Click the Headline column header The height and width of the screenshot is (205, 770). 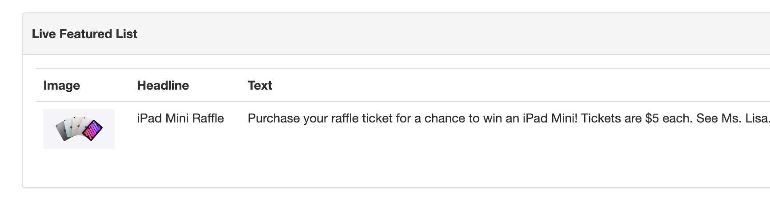[x=163, y=85]
